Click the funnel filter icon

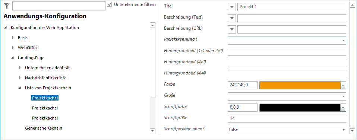[x=7, y=6]
